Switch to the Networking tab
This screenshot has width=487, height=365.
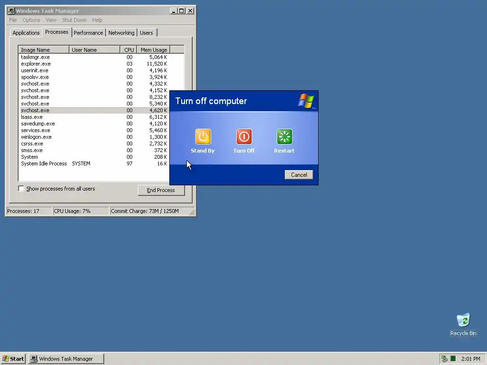pyautogui.click(x=121, y=33)
